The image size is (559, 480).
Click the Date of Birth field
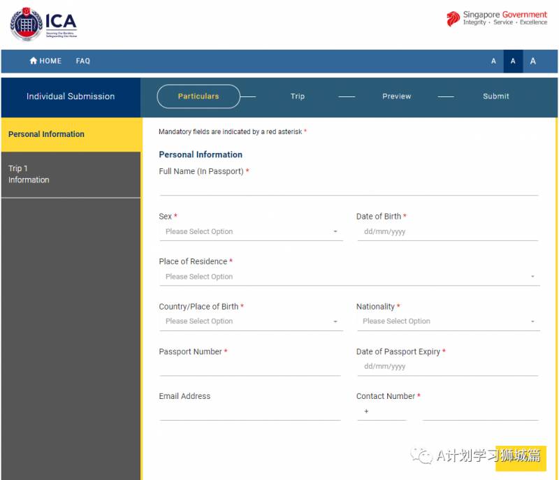point(448,232)
